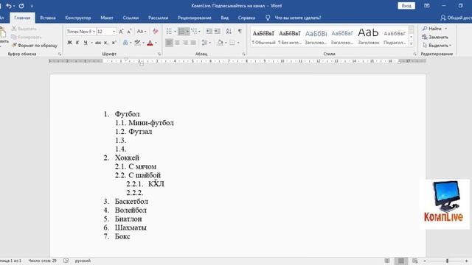Apply the text highlight color pen
Viewport: 472px width, 265px height.
(x=137, y=43)
